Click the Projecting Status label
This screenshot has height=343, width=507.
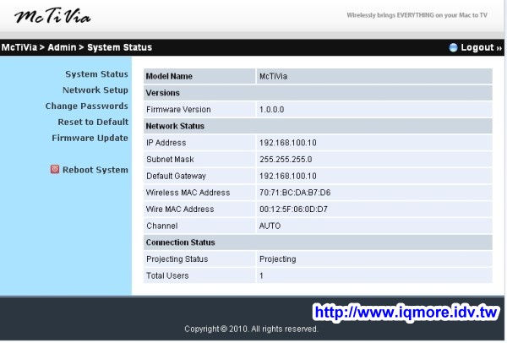[177, 259]
